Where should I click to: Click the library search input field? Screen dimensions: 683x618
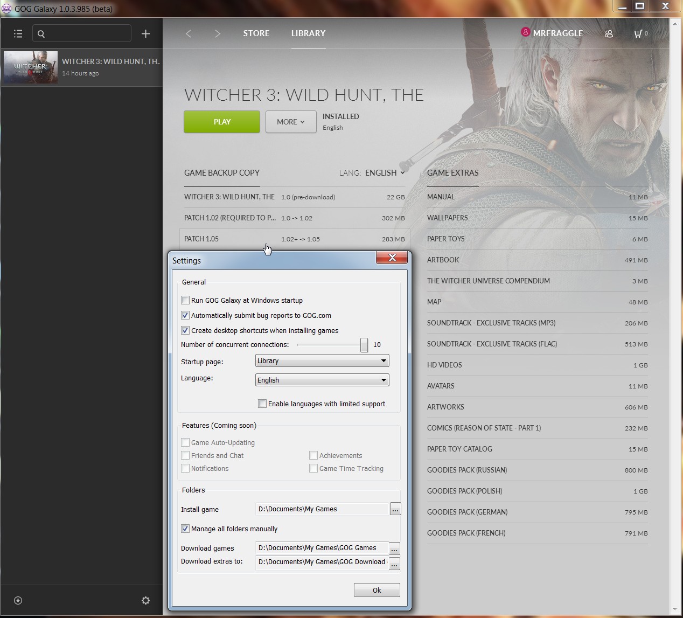[82, 33]
